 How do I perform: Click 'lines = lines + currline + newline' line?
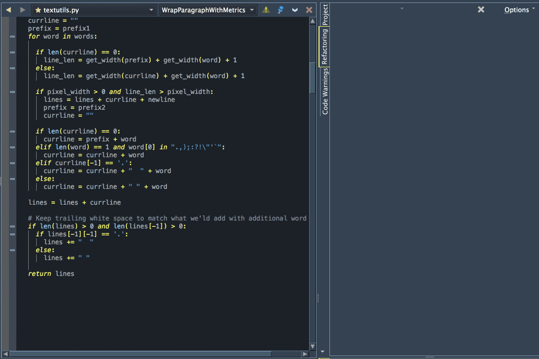pyautogui.click(x=109, y=99)
